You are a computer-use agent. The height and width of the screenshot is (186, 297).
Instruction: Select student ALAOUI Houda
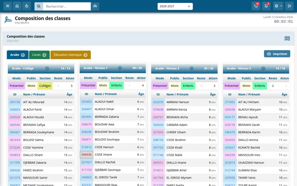point(33,117)
